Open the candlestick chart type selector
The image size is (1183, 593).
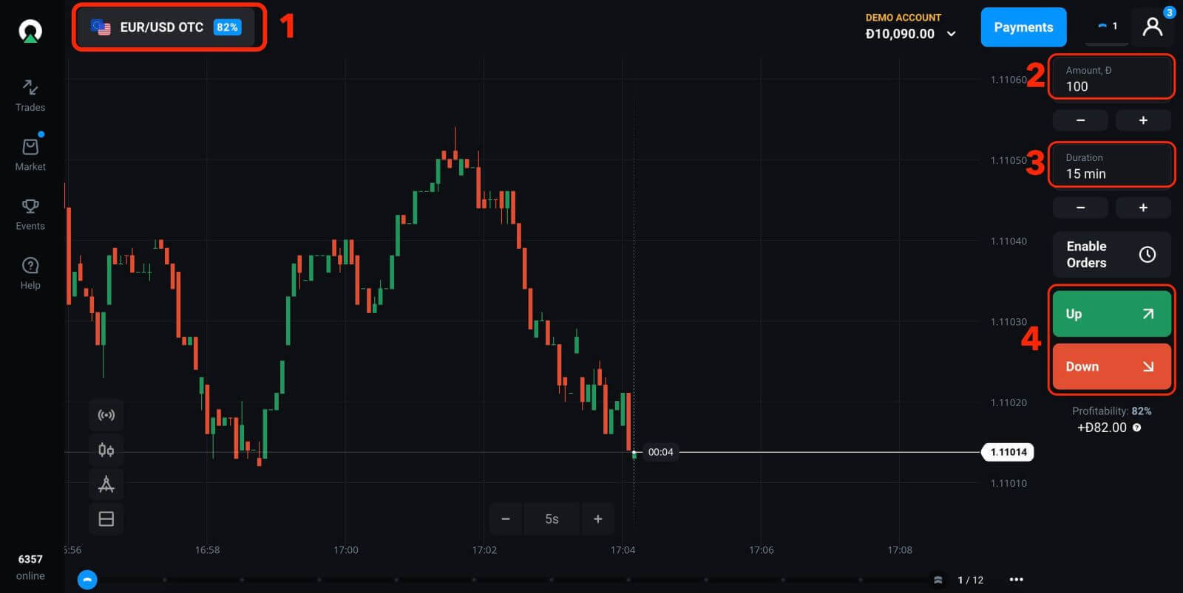point(106,450)
